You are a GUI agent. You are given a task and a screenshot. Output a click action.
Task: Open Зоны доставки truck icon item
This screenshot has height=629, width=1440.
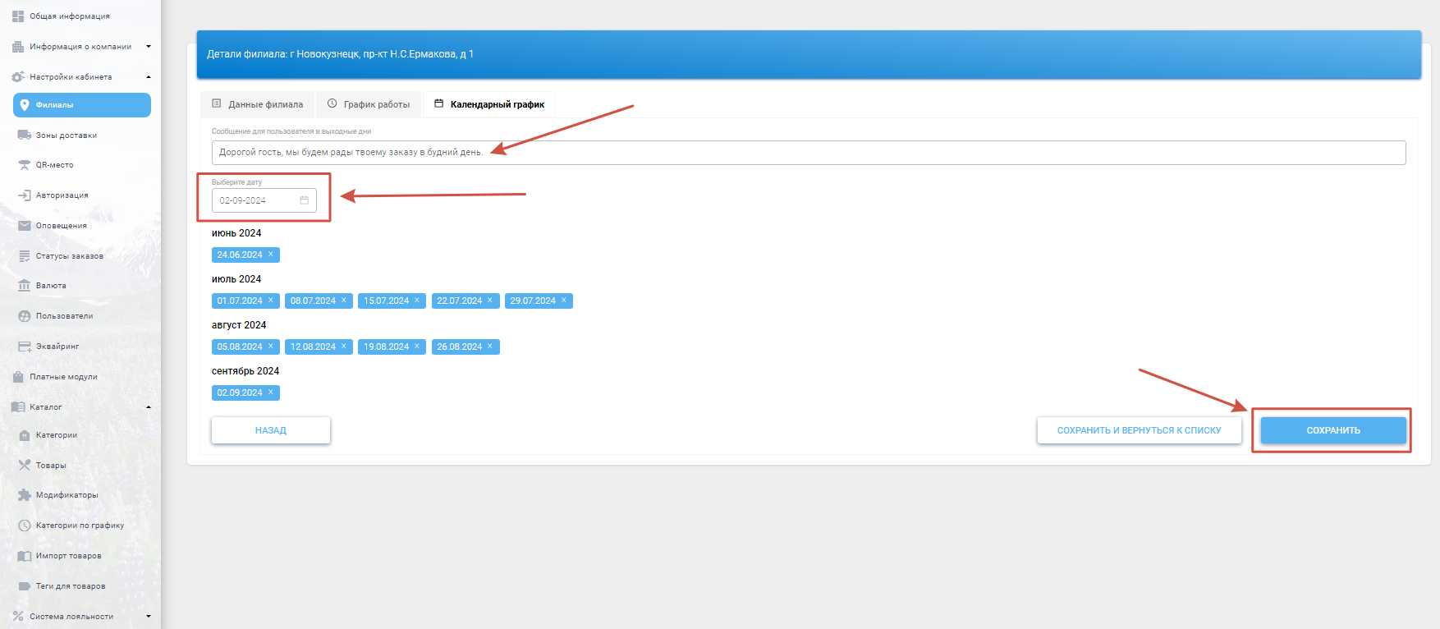click(x=25, y=135)
